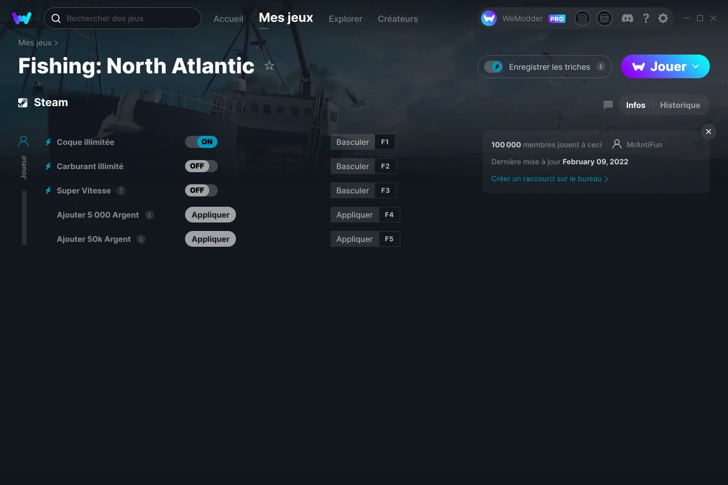Click lightning icon beside Carburant illimité
The image size is (728, 485).
(49, 166)
